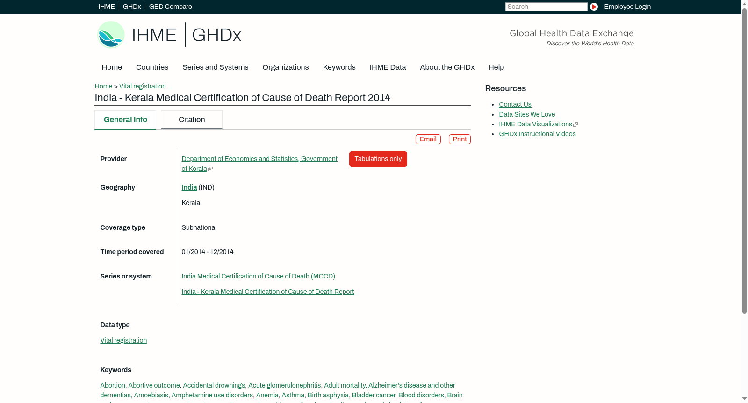This screenshot has height=403, width=748.
Task: Click the Blood disorders keyword link
Action: tap(421, 396)
